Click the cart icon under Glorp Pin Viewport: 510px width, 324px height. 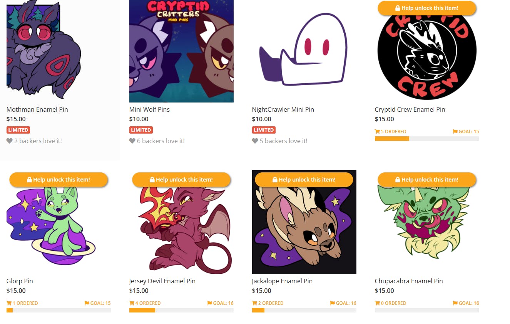[x=9, y=303]
